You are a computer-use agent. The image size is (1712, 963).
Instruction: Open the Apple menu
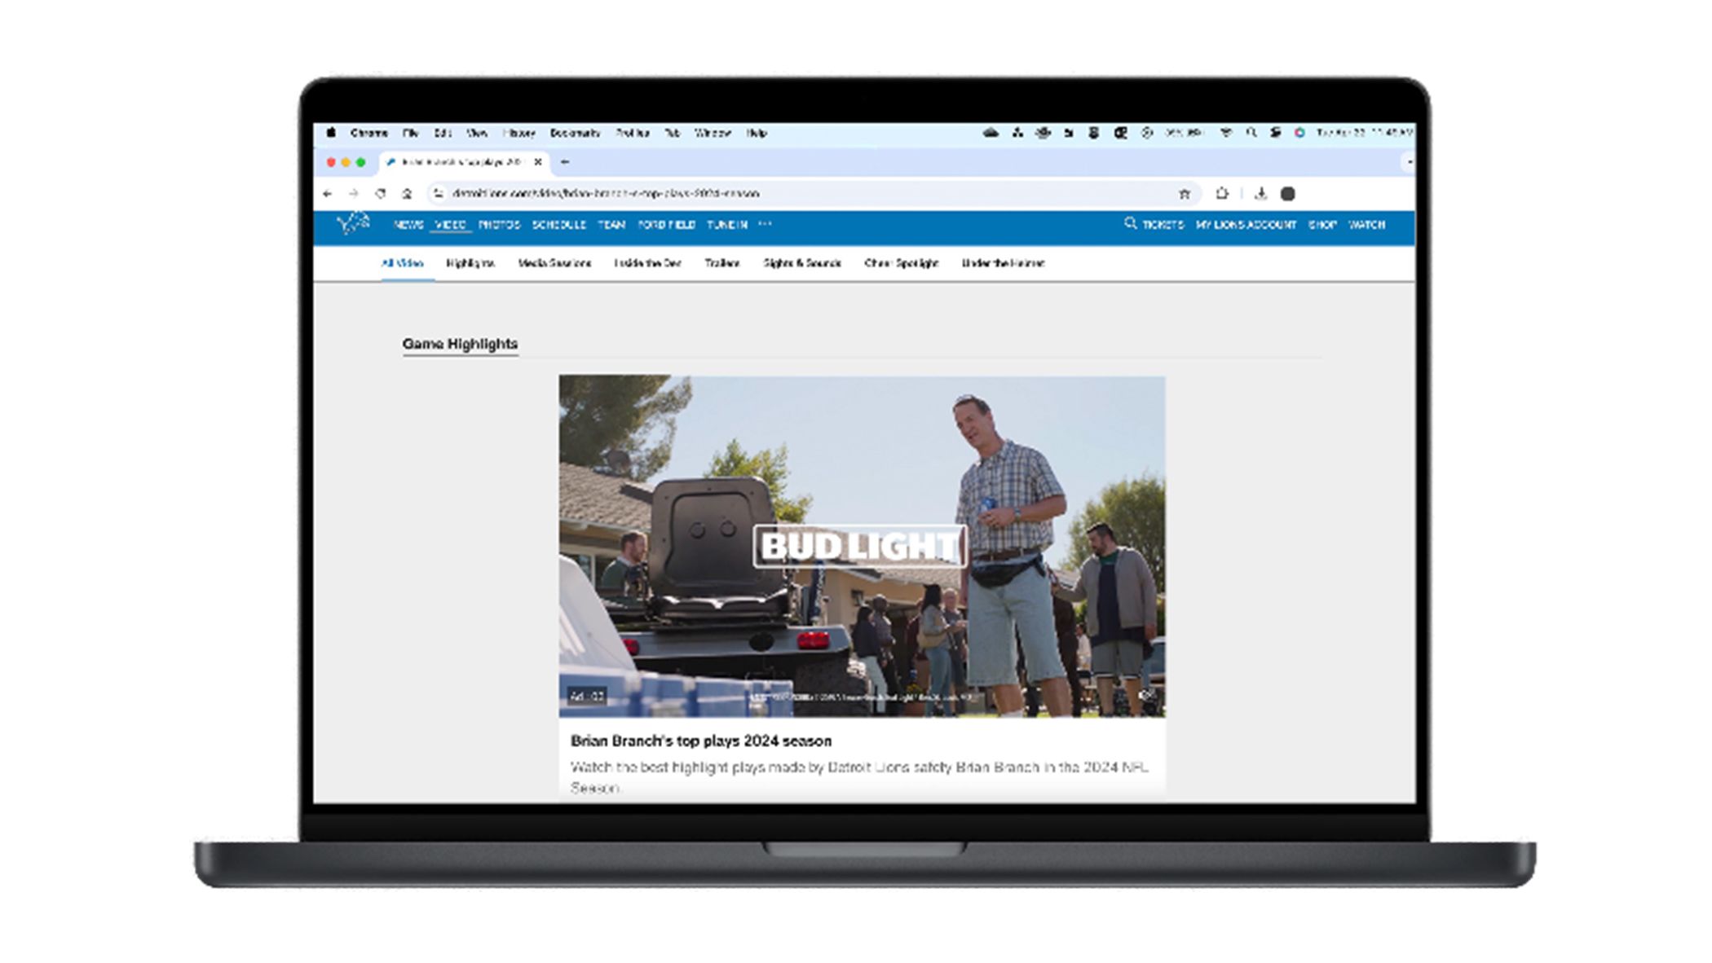[331, 133]
